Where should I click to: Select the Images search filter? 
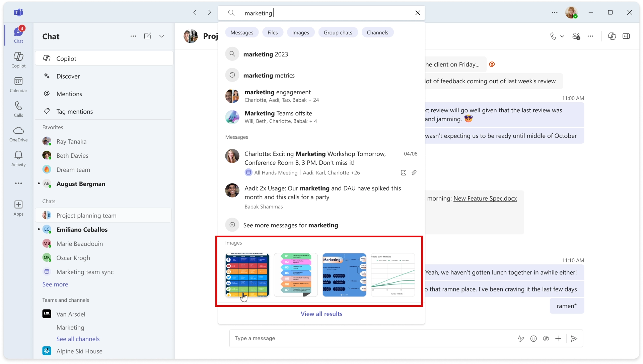[x=300, y=32]
